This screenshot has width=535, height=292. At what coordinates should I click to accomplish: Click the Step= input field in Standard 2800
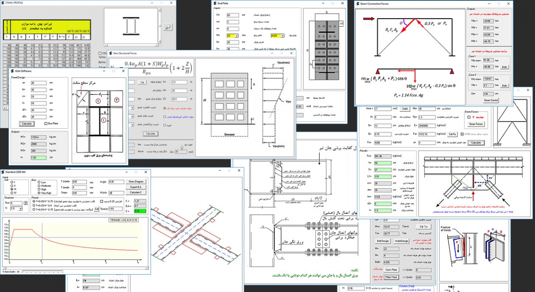point(79,193)
